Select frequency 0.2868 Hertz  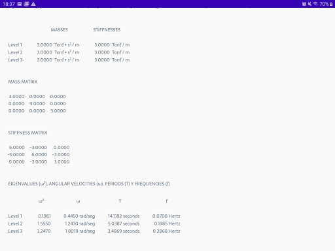click(x=167, y=231)
